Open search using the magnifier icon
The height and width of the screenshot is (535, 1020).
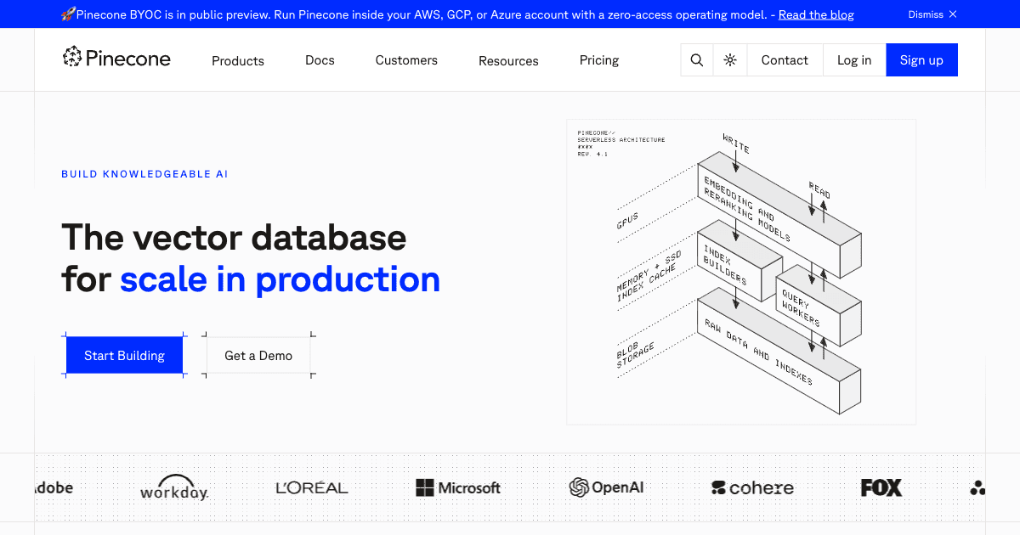click(x=696, y=59)
